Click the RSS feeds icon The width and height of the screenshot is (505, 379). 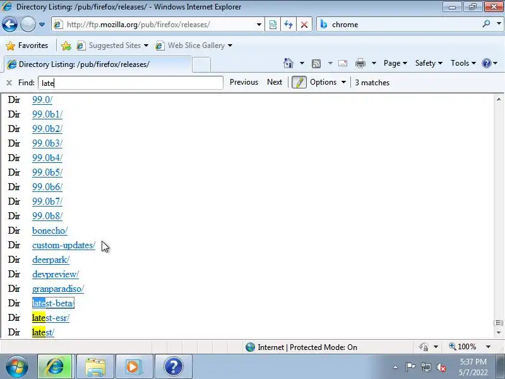point(316,64)
